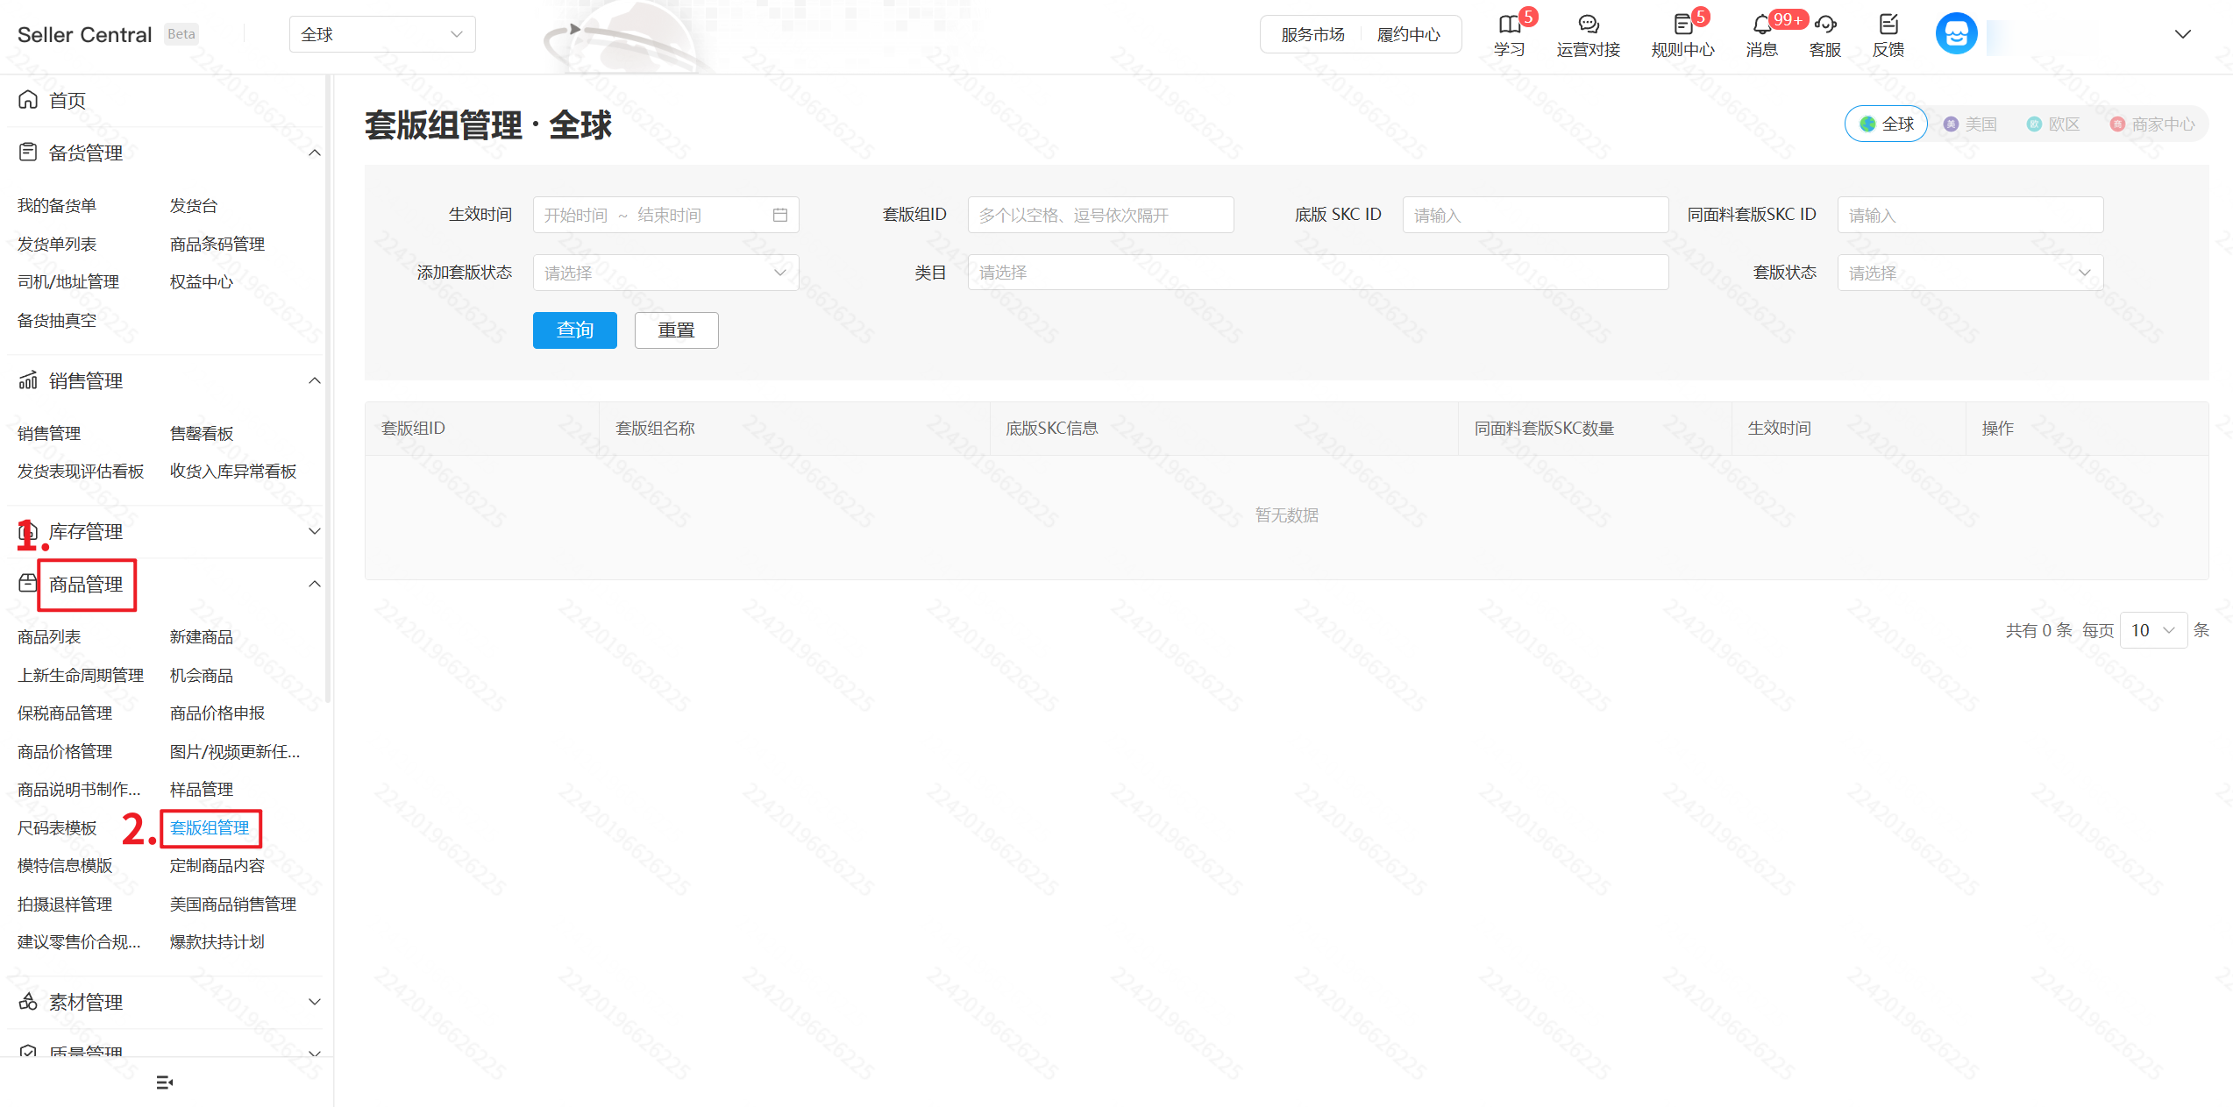The width and height of the screenshot is (2233, 1107).
Task: Click the 重置 reset button
Action: [676, 330]
